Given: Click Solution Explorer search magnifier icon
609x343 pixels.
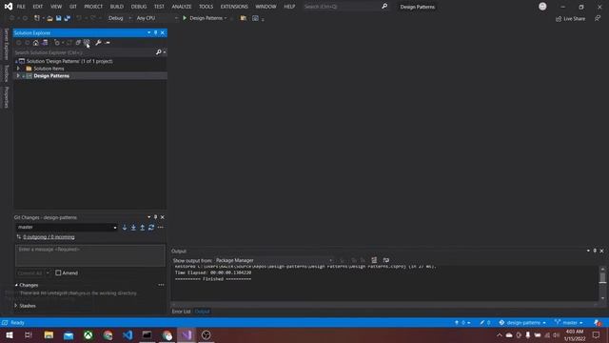Looking at the screenshot, I should tap(158, 52).
